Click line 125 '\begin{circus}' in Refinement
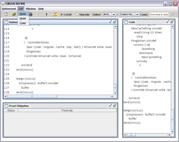Viewport: 179px width, 142px height. tap(26, 79)
